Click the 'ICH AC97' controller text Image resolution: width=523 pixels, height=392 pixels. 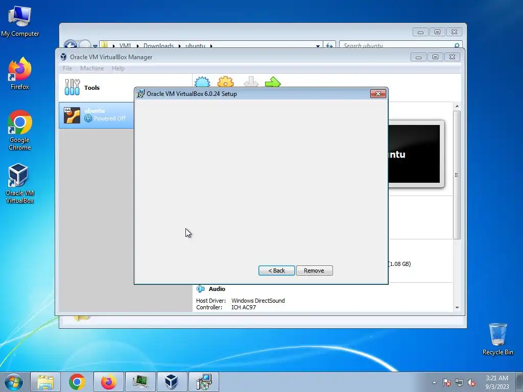[244, 307]
